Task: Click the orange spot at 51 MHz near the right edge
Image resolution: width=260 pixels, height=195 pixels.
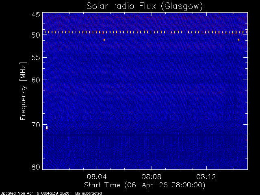Action: click(x=238, y=40)
